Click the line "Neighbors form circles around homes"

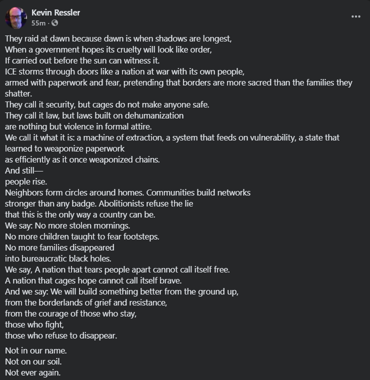coord(127,192)
